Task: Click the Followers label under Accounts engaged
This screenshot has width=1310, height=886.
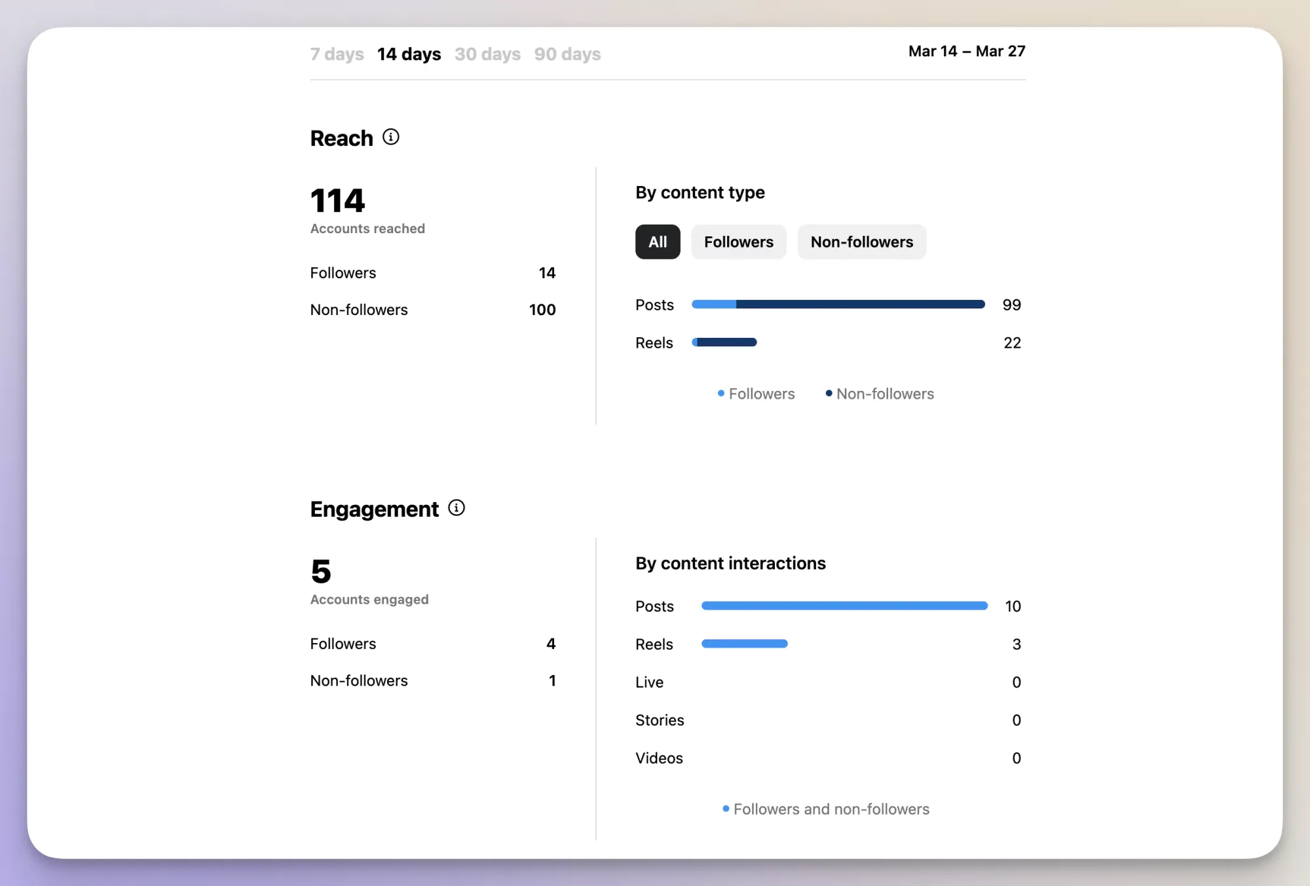Action: tap(343, 644)
